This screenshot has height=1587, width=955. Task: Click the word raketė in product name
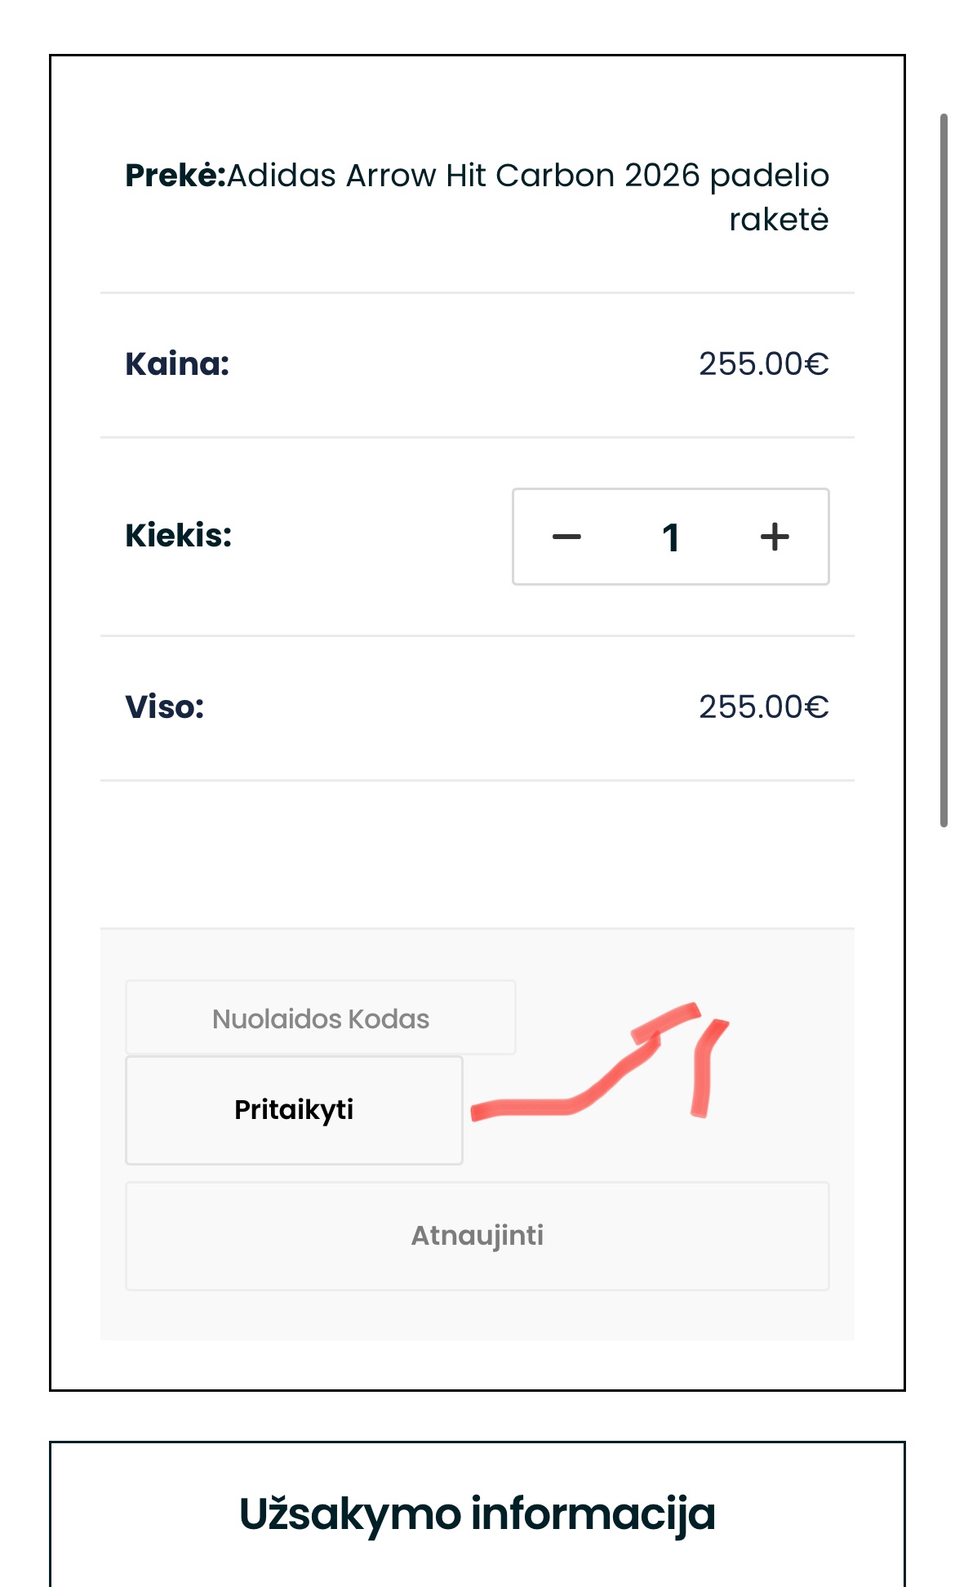click(x=779, y=220)
